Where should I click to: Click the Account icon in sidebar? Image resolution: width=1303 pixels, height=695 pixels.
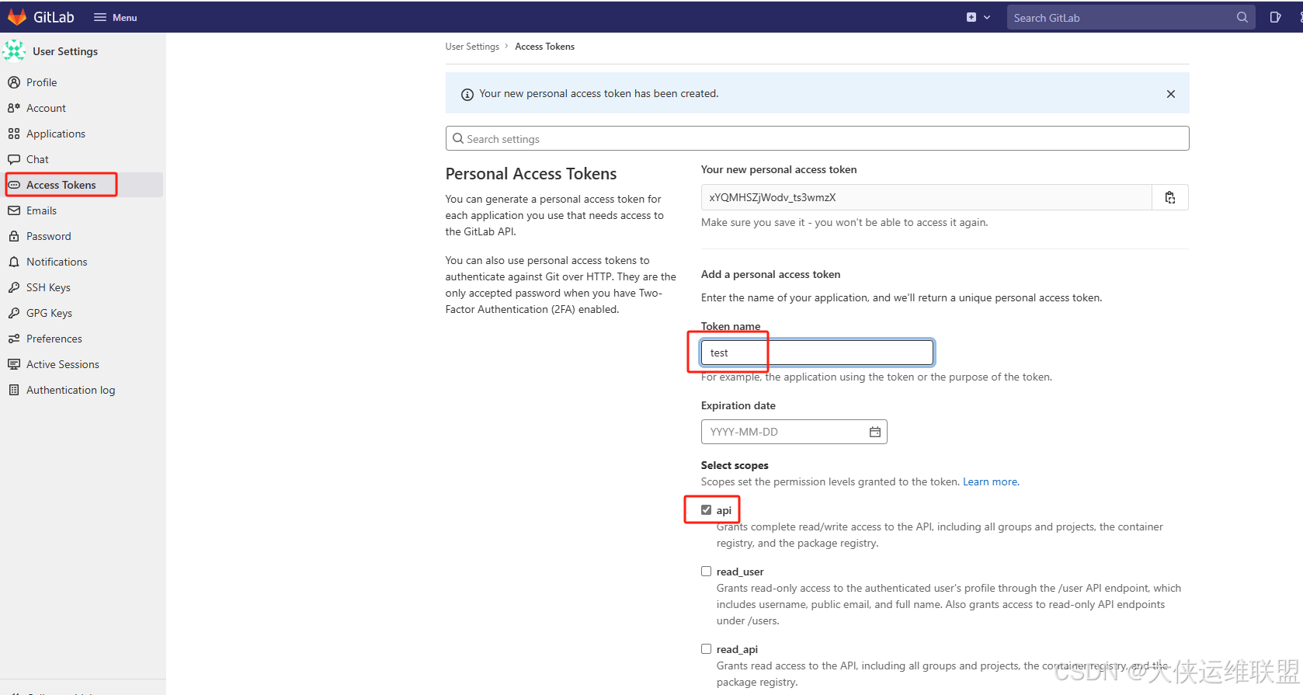(x=14, y=108)
